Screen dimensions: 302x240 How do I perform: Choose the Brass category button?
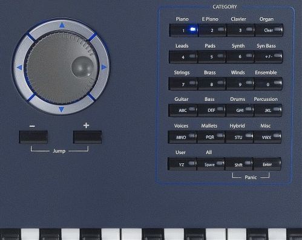(x=212, y=84)
